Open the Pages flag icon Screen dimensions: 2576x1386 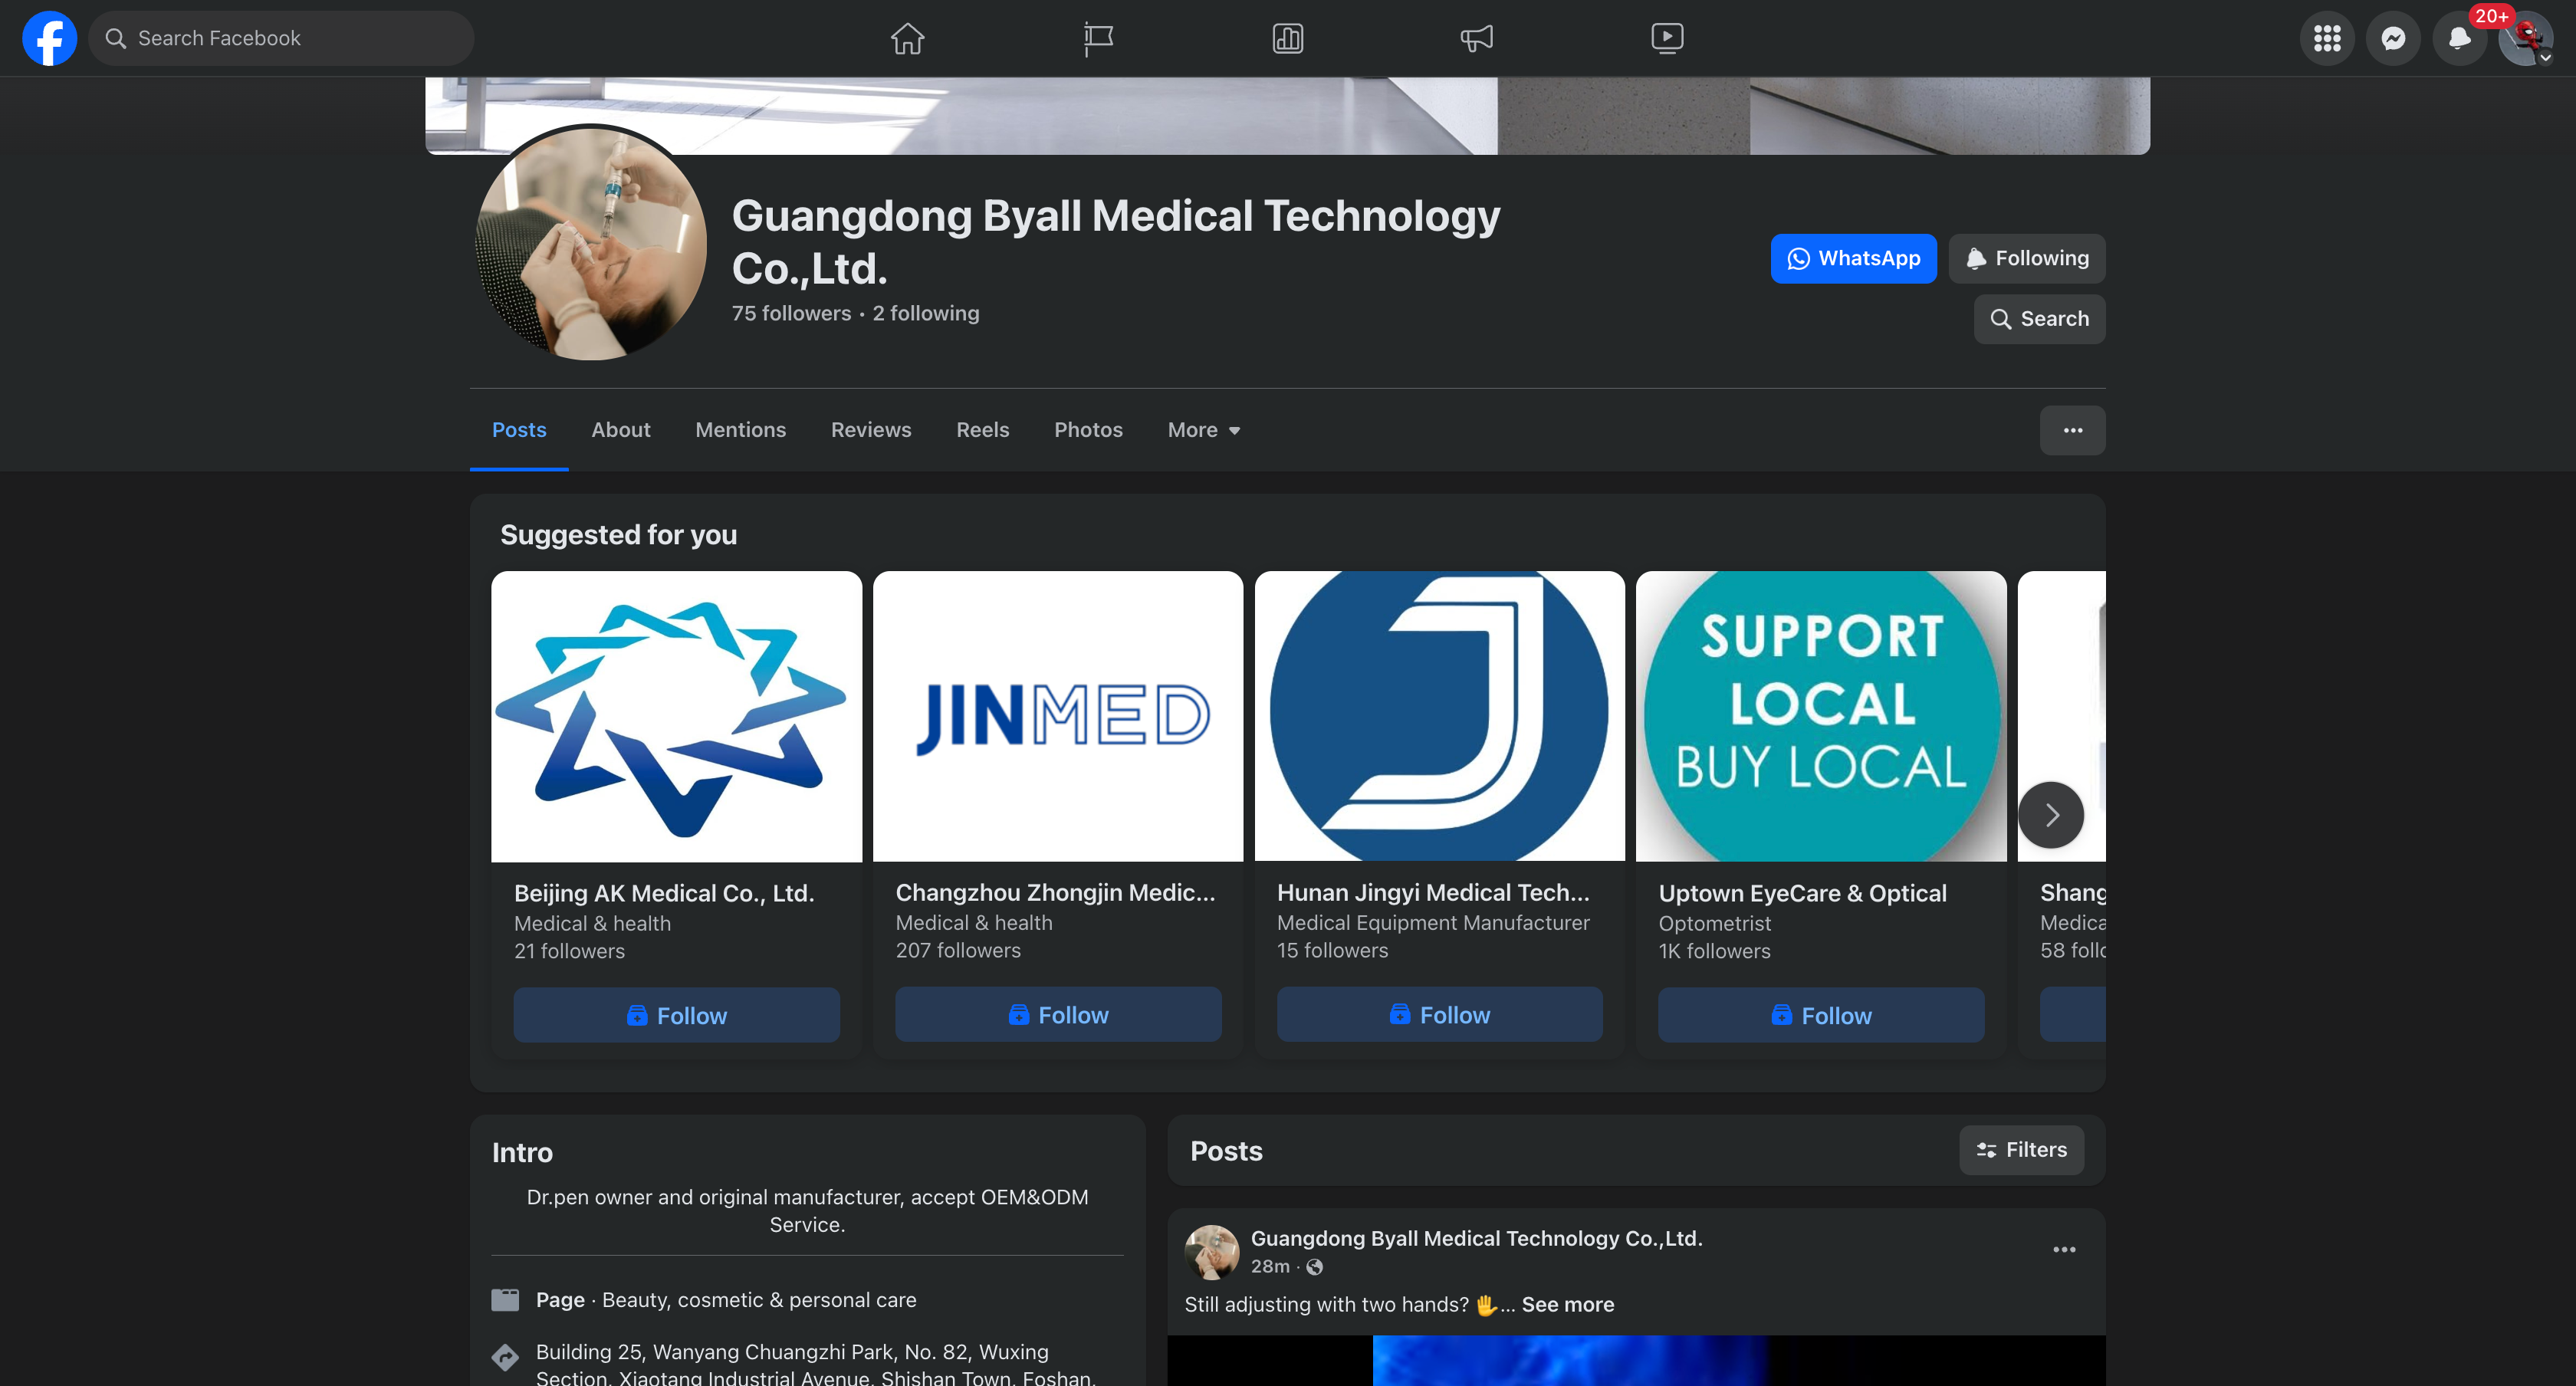pos(1097,38)
